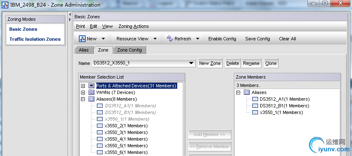Click the Resource View toolbar button
This screenshot has height=156, width=352.
click(x=132, y=39)
